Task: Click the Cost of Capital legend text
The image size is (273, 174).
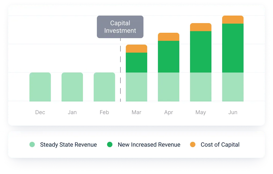Action: tap(220, 145)
